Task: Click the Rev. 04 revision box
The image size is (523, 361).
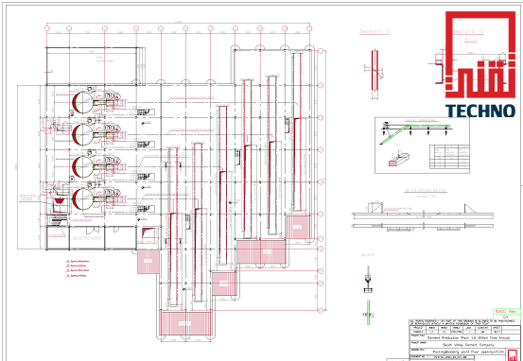Action: [506, 314]
